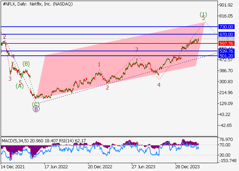Select the green (C) wave label

[36, 104]
